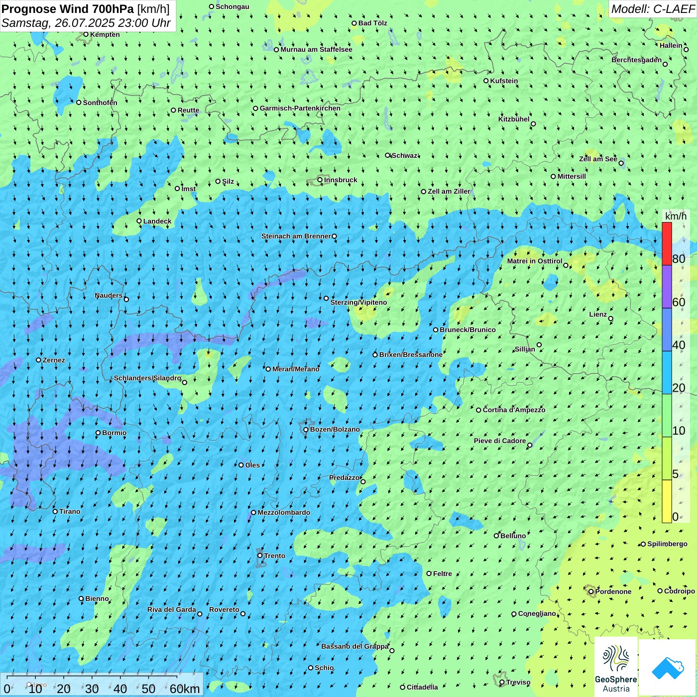The height and width of the screenshot is (697, 697).
Task: Click the 'Pieve di Cadore' label
Action: click(x=500, y=441)
